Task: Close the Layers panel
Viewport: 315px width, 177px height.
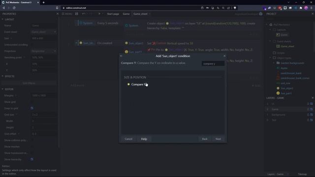Action: [313, 98]
